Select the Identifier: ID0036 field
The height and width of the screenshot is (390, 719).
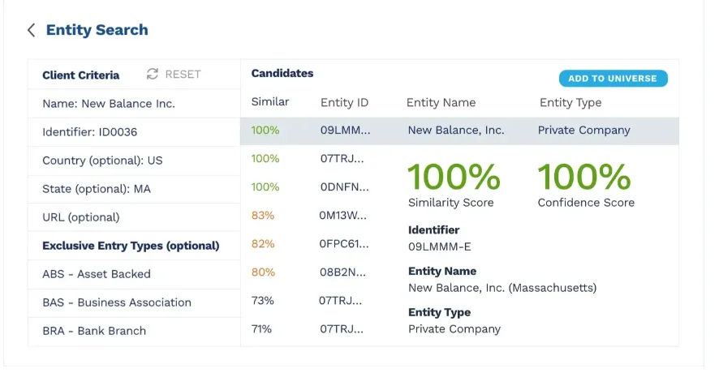[134, 132]
